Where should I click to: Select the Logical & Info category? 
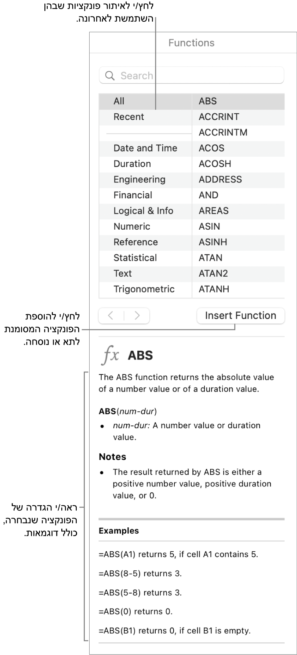click(143, 211)
